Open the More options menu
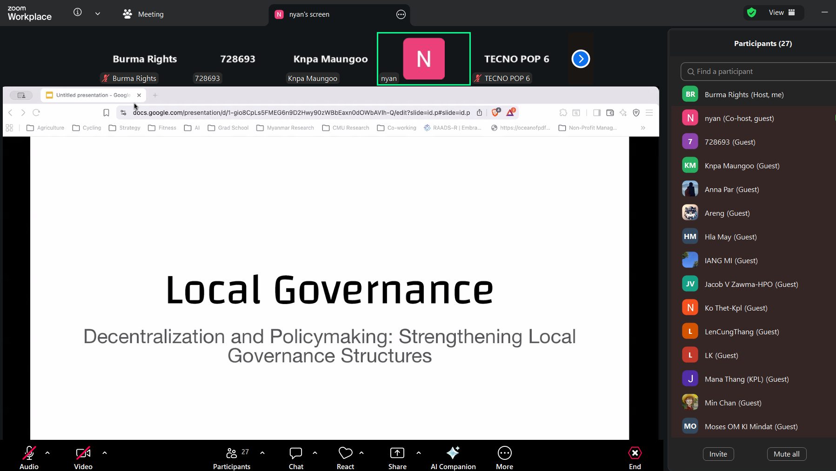 point(505,458)
